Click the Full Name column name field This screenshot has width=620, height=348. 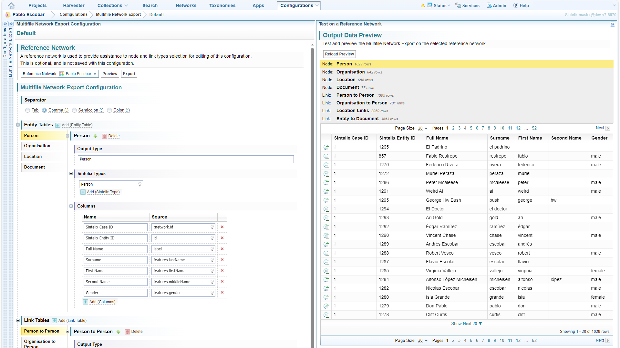pos(115,249)
